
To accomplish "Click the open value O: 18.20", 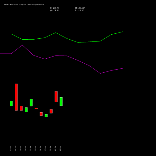I will coord(55,11).
